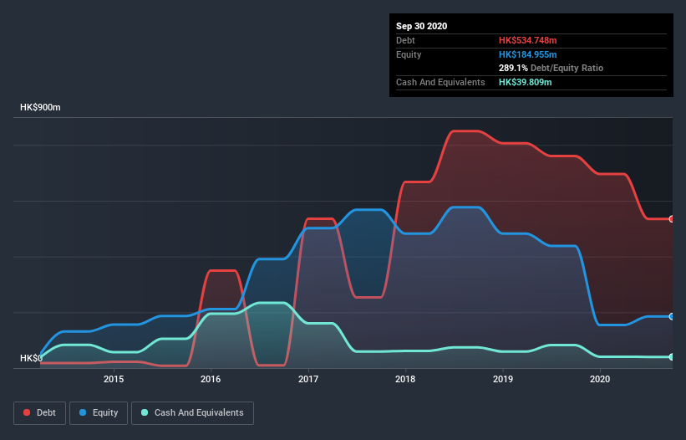Screen dimensions: 686x440
Task: Click the 2016 axis label
Action: 211,379
